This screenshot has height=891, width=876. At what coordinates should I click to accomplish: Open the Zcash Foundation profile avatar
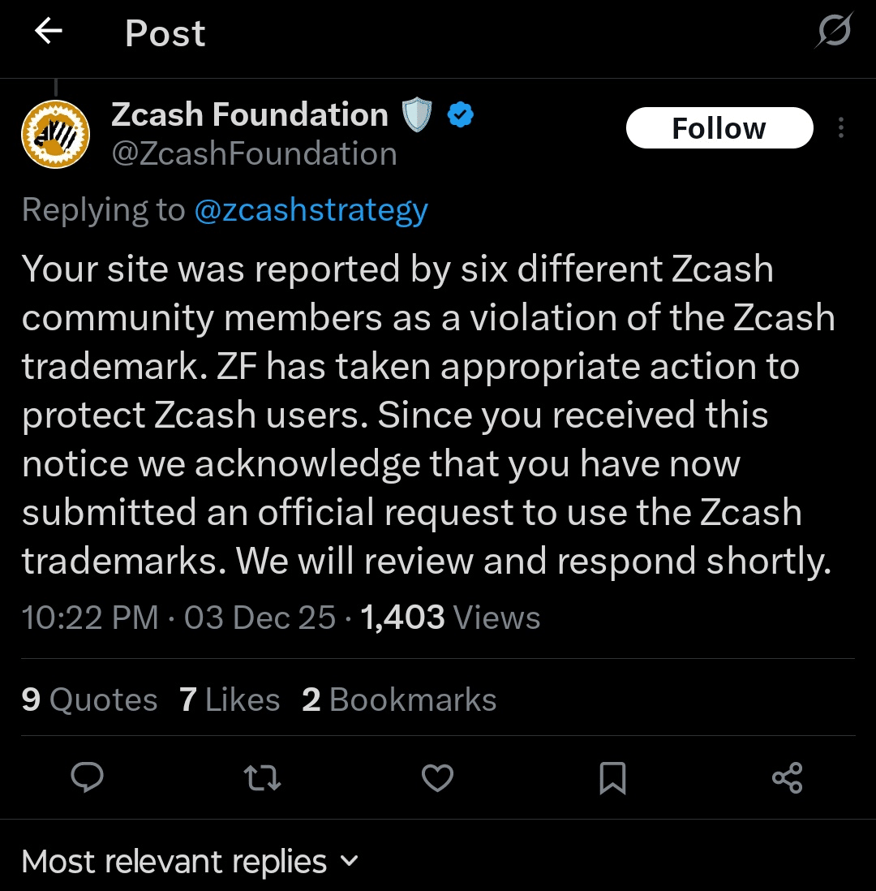(x=55, y=133)
